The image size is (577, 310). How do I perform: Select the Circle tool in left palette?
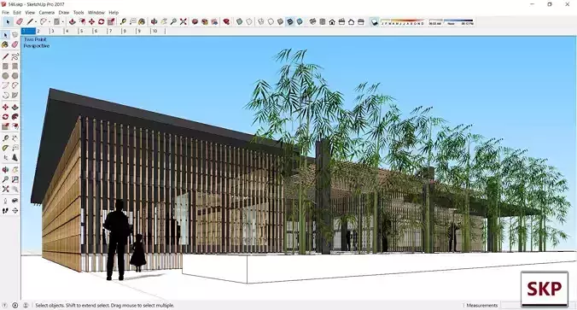pos(5,76)
